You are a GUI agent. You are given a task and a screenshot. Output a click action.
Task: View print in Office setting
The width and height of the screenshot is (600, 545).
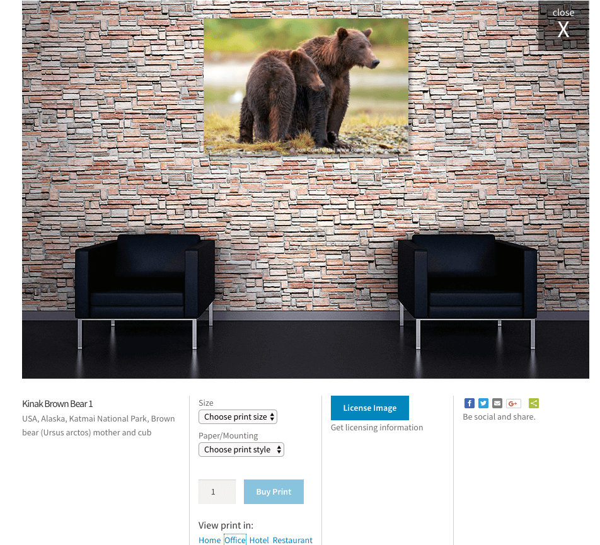click(235, 540)
